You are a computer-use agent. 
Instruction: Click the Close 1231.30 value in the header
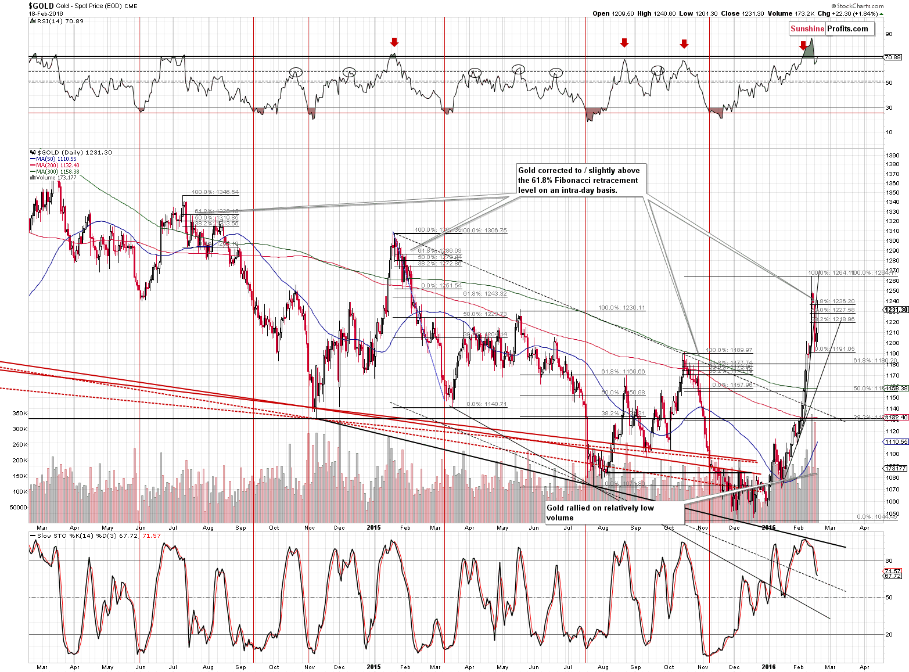click(742, 13)
